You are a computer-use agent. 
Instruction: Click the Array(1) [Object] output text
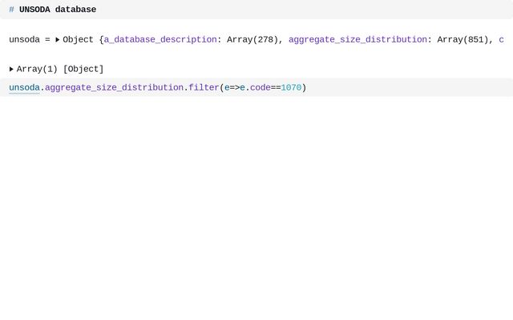(x=60, y=69)
